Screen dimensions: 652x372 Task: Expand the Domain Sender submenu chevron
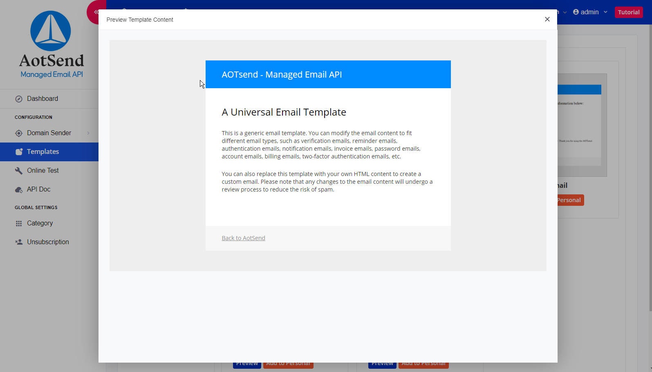(88, 133)
